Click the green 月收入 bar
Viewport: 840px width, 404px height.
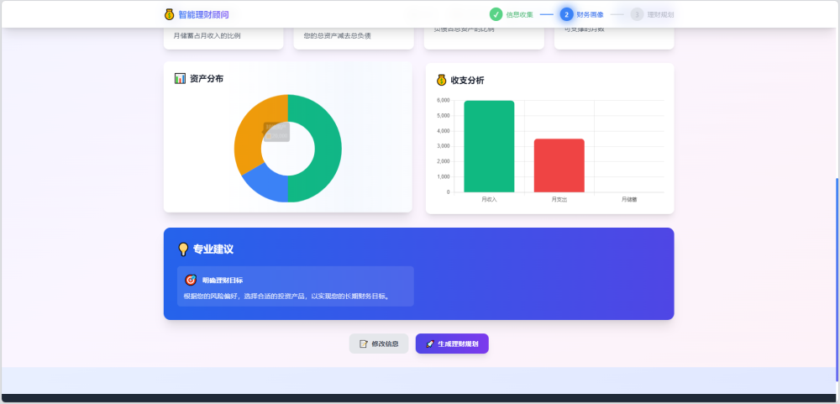489,146
